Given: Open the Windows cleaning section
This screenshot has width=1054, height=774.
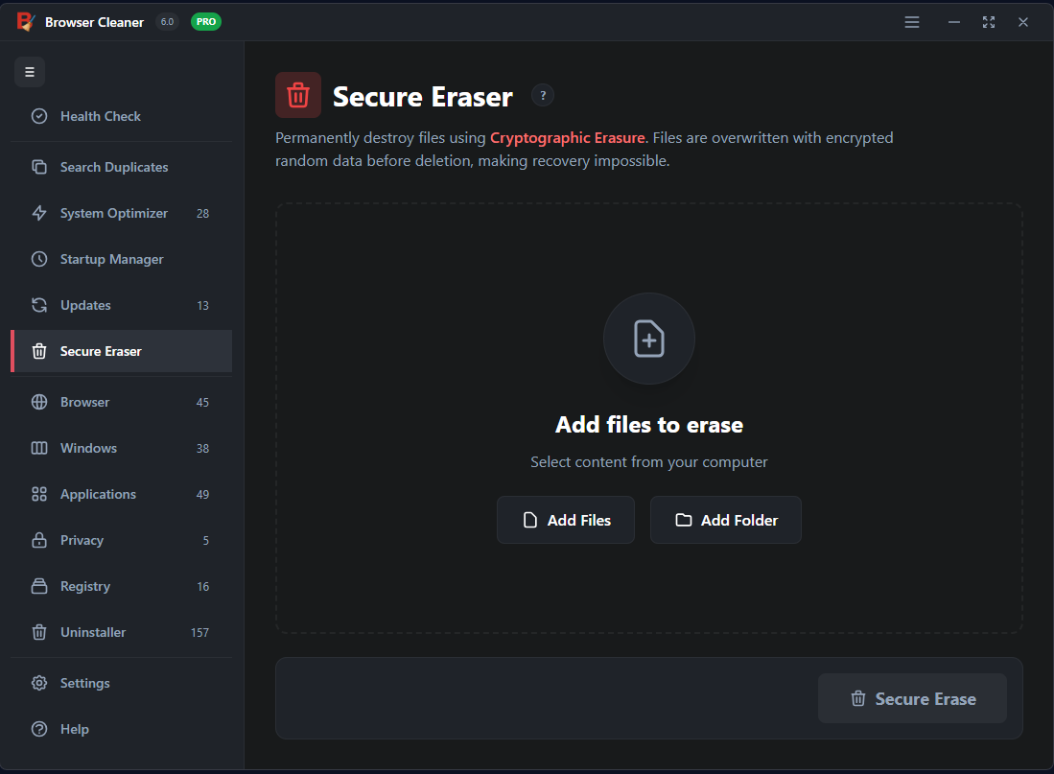Looking at the screenshot, I should click(x=89, y=448).
